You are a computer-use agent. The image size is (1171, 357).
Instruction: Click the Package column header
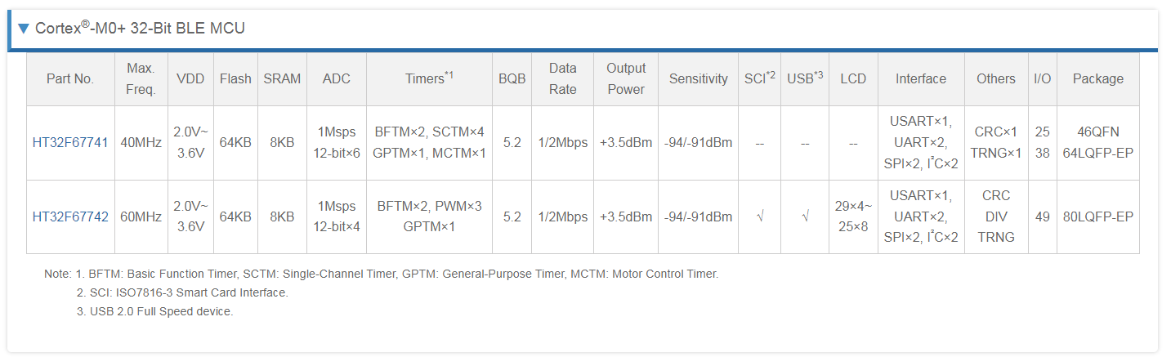pyautogui.click(x=1097, y=79)
